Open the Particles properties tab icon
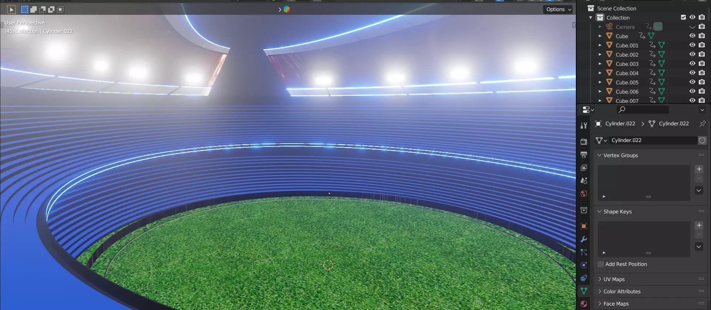Screen dimensions: 711x310 (584, 252)
